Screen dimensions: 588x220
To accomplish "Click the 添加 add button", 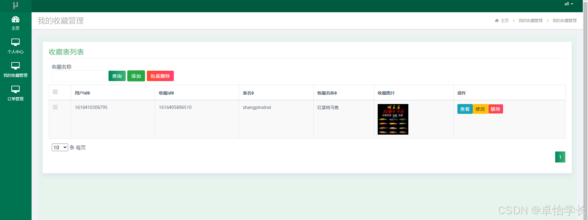I will pyautogui.click(x=136, y=76).
